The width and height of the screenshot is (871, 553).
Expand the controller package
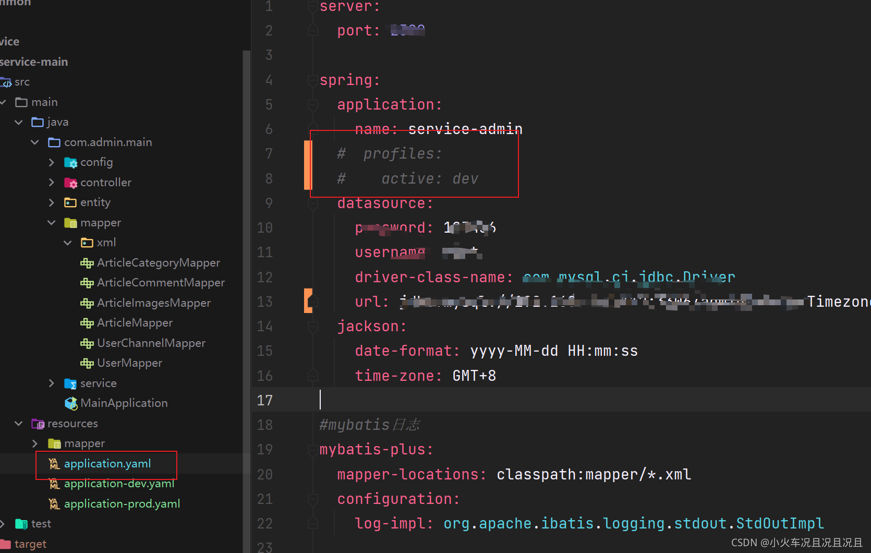tap(51, 182)
